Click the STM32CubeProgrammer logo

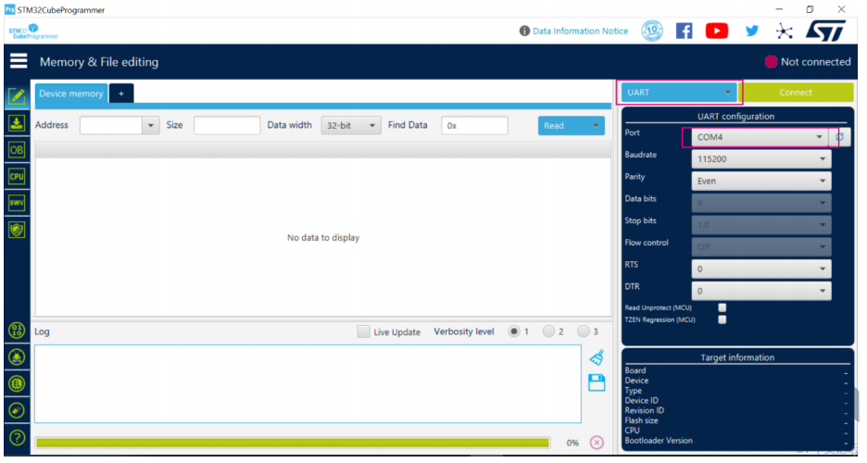pos(33,31)
